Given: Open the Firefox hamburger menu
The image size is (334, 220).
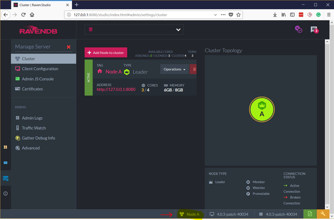Looking at the screenshot, I should (x=329, y=15).
